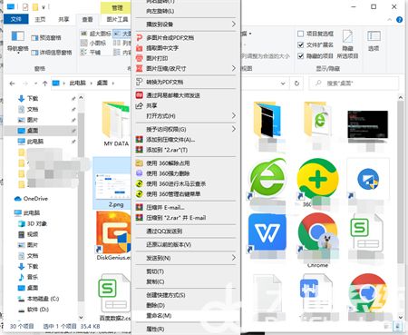Select 小图标 view layout

coord(93,43)
